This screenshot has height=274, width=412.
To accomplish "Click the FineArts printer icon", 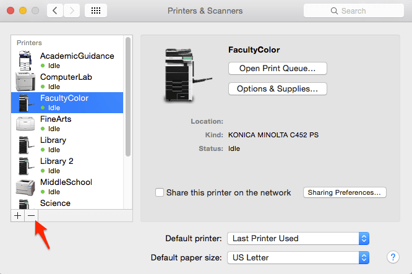I will [25, 123].
